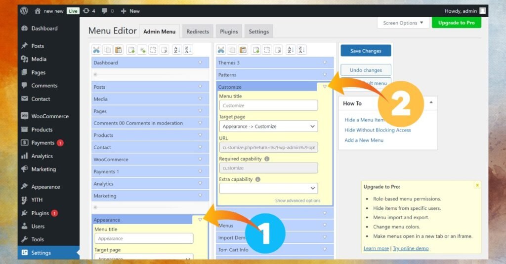Dismiss the Upgrade to Pro notice

477,185
